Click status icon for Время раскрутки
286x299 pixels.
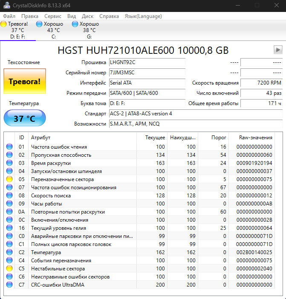(9, 163)
